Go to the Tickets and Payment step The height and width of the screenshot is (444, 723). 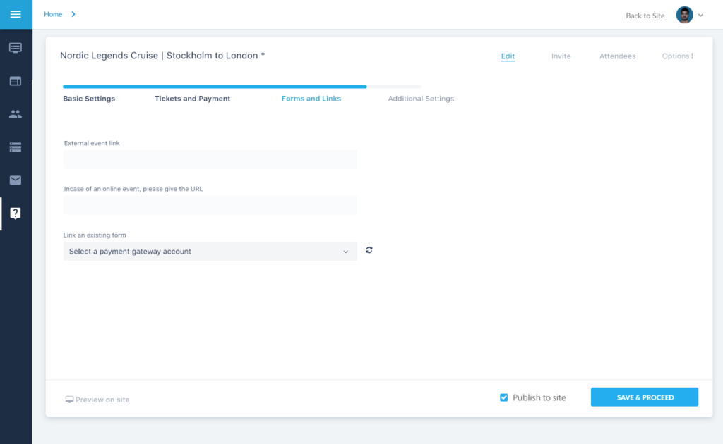(192, 99)
